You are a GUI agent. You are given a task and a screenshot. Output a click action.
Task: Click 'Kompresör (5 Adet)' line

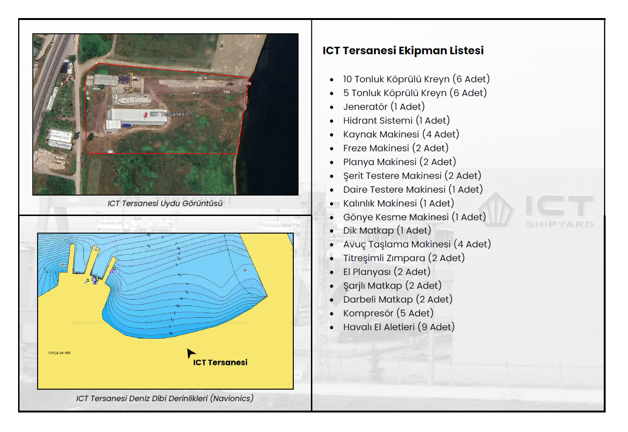[x=388, y=313]
